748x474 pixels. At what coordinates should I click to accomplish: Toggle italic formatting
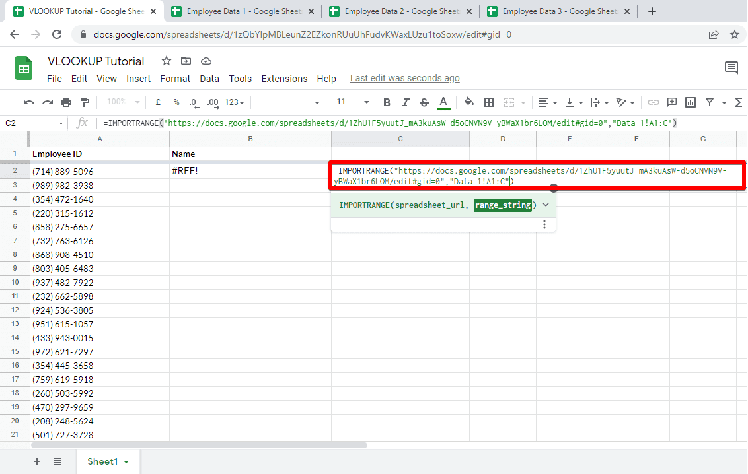[405, 102]
